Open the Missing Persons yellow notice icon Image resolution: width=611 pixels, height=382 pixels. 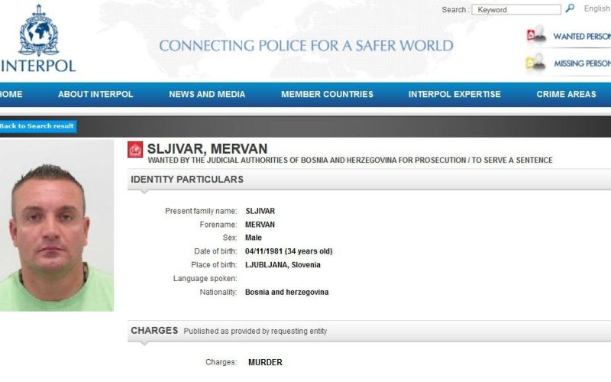coord(535,63)
